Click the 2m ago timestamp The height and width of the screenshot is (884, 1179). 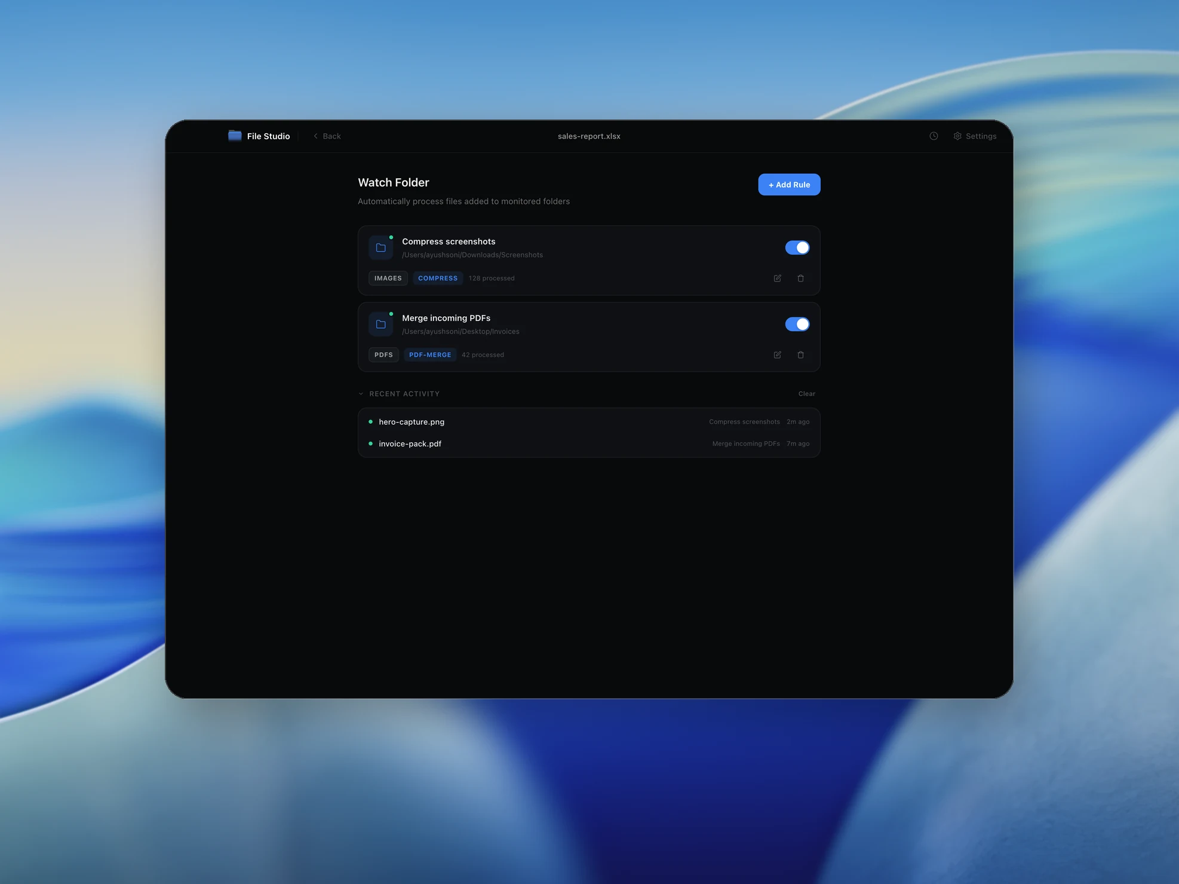point(798,422)
